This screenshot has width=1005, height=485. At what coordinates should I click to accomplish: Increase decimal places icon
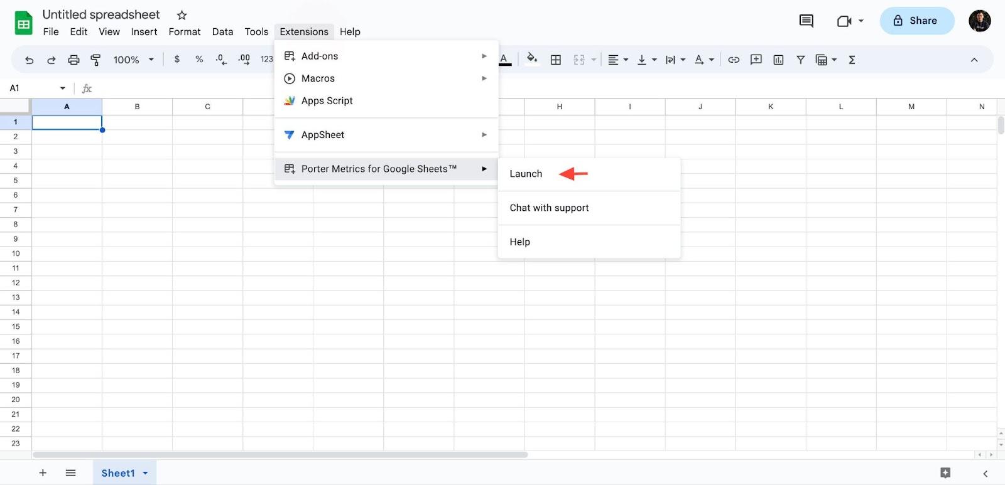pyautogui.click(x=244, y=60)
